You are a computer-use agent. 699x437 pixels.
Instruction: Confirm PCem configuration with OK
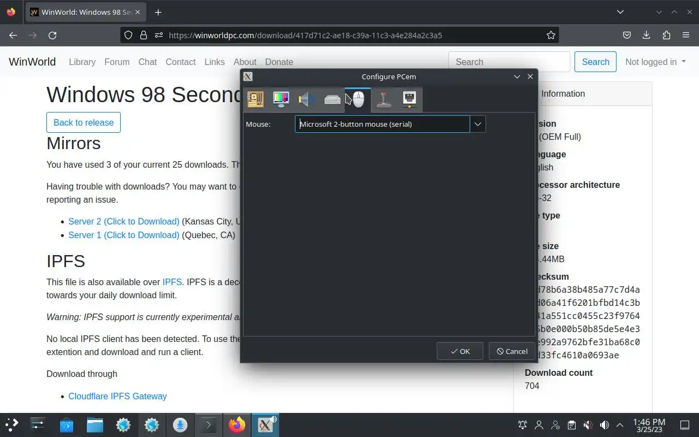[460, 351]
